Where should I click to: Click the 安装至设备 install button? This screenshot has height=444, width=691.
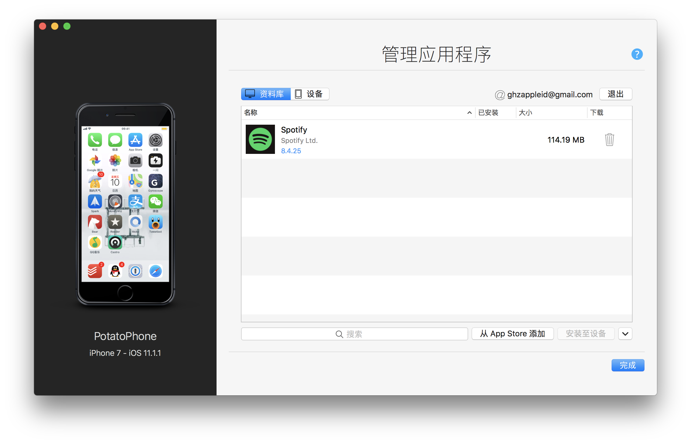(x=586, y=334)
